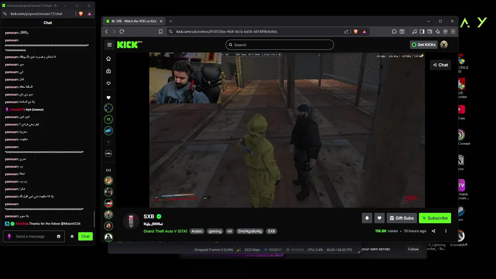Bookmark the page using the bookmark icon

pyautogui.click(x=161, y=31)
